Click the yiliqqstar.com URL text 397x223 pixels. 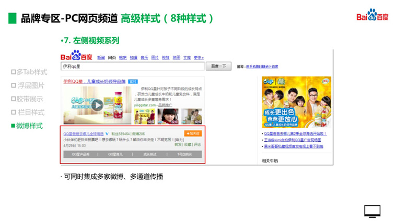point(145,105)
